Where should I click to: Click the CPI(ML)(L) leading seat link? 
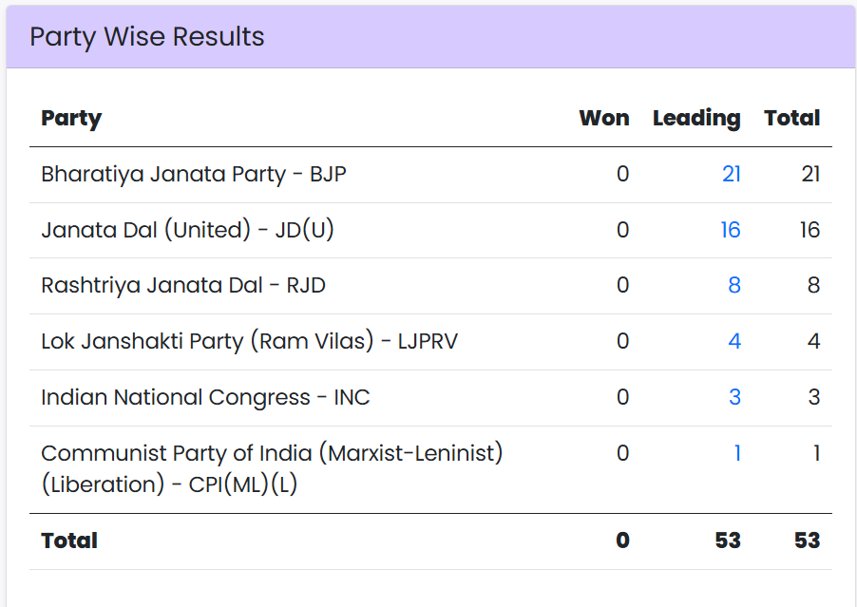pyautogui.click(x=736, y=454)
